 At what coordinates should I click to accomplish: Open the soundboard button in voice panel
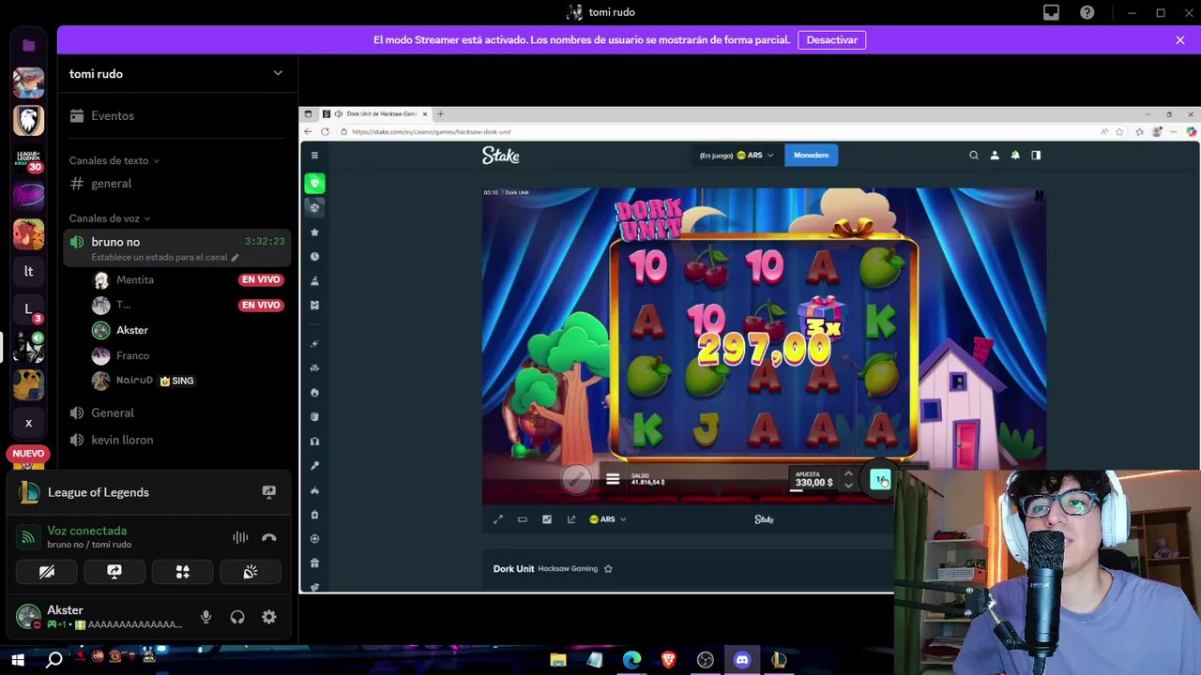(251, 572)
